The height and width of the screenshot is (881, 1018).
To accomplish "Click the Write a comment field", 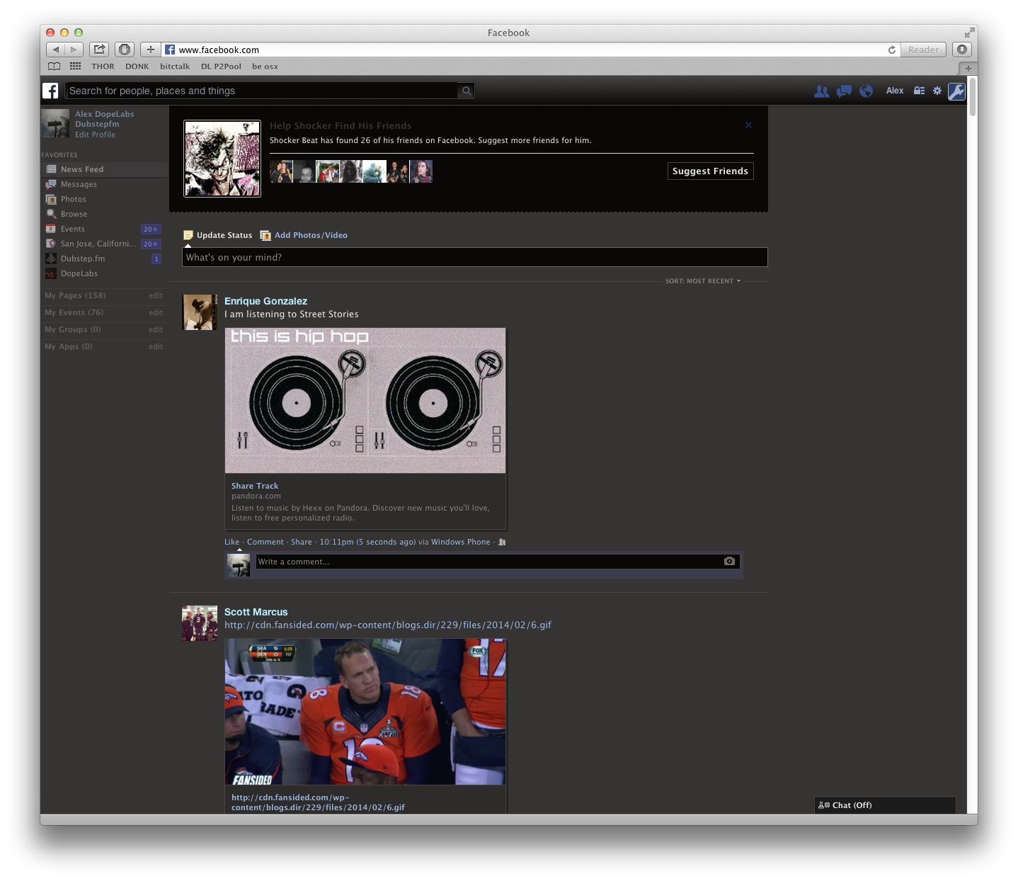I will (488, 562).
